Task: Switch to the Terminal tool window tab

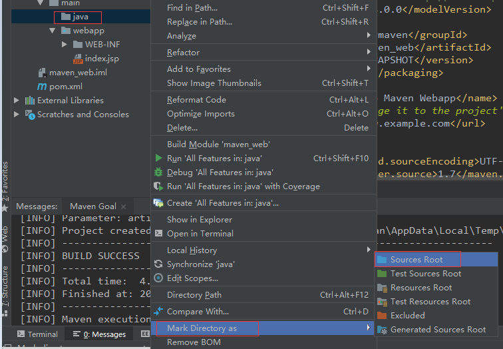Action: 37,334
